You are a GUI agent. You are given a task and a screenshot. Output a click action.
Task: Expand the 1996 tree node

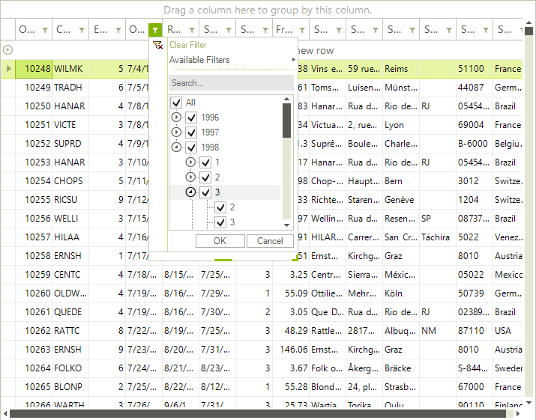(176, 118)
